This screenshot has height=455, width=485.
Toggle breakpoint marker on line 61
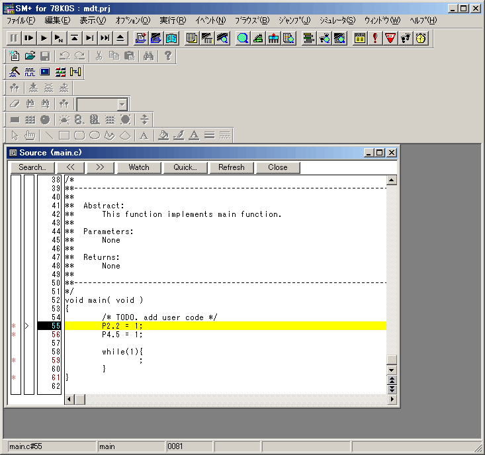coord(14,378)
